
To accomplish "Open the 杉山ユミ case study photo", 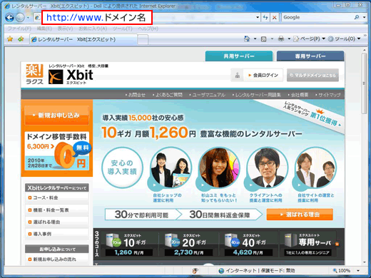I will tap(218, 168).
